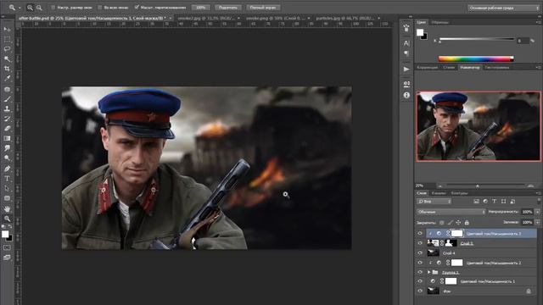Hide the Фон background layer
This screenshot has width=543, height=305.
coord(420,291)
